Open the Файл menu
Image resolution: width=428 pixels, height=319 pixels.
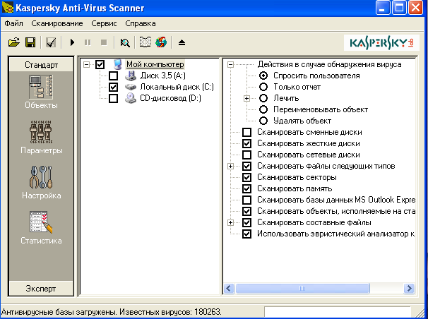13,23
